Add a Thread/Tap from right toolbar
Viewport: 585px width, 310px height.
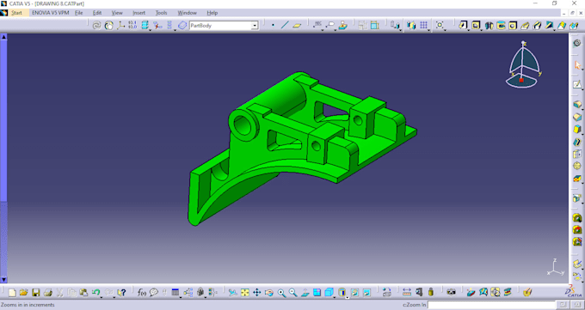[577, 166]
